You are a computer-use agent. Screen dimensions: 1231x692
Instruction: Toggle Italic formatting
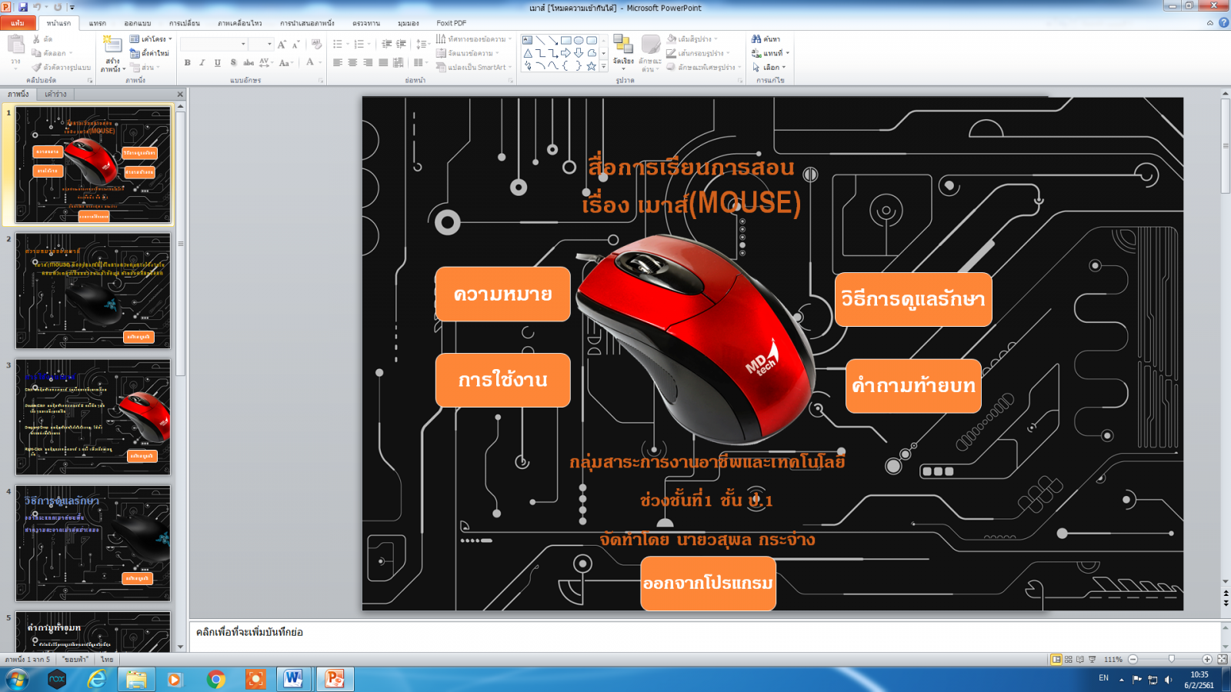click(202, 63)
